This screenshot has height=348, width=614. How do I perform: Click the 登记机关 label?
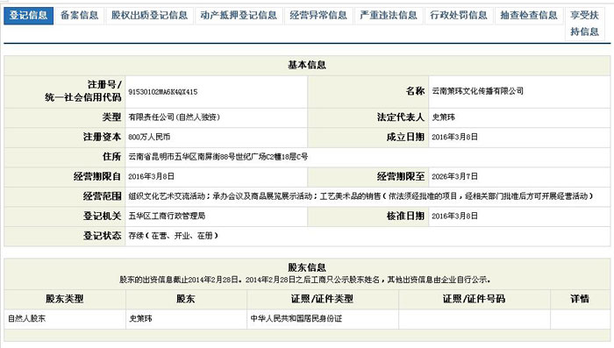pyautogui.click(x=103, y=217)
